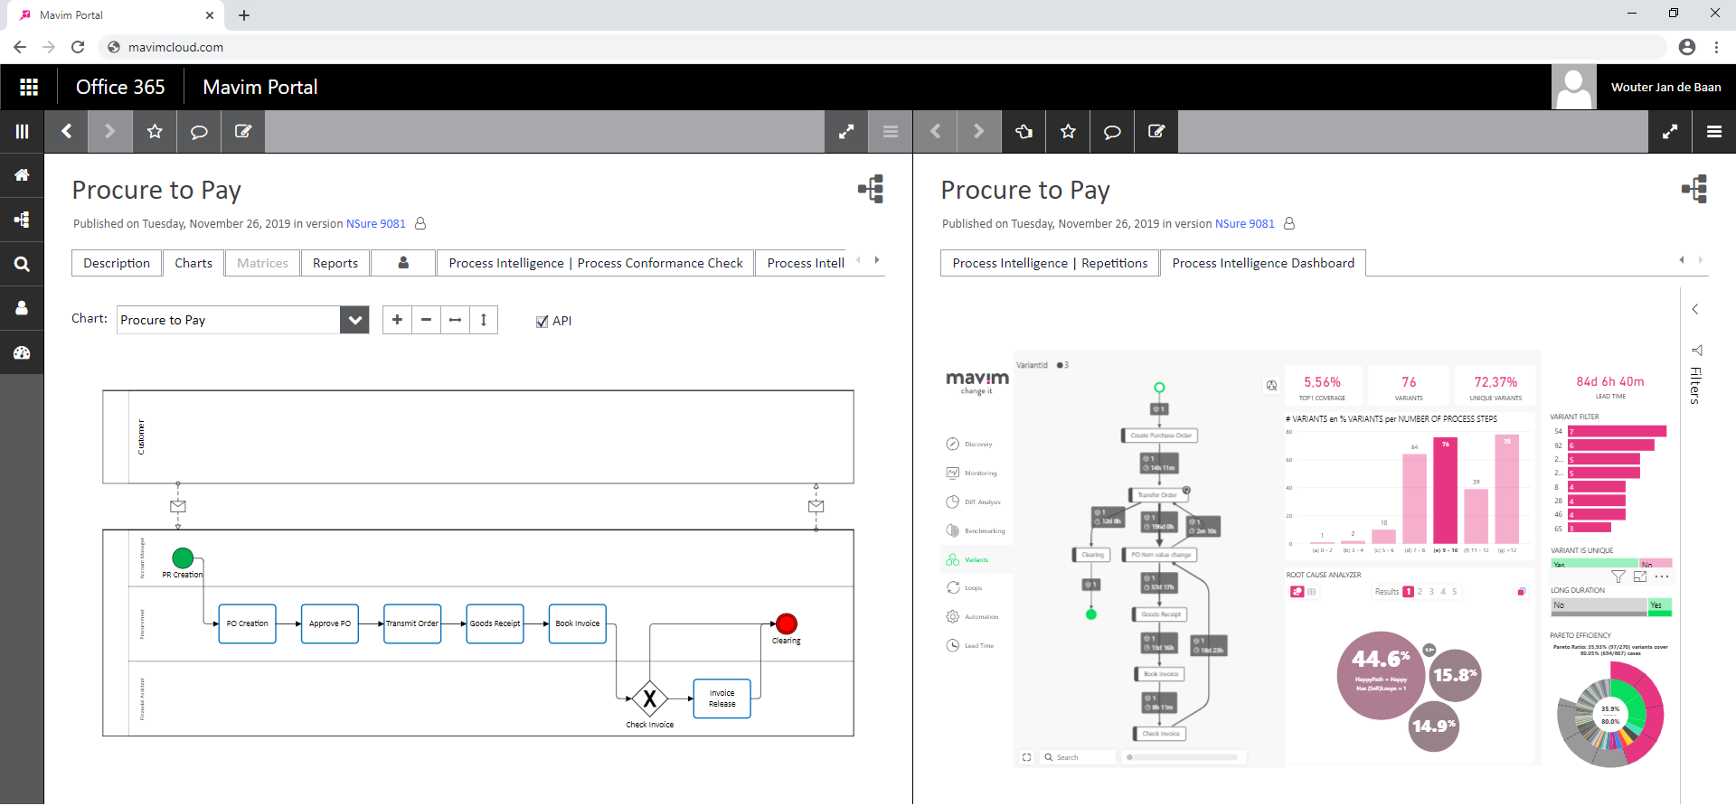Collapse the Filters pane chevron

pos(1695,309)
